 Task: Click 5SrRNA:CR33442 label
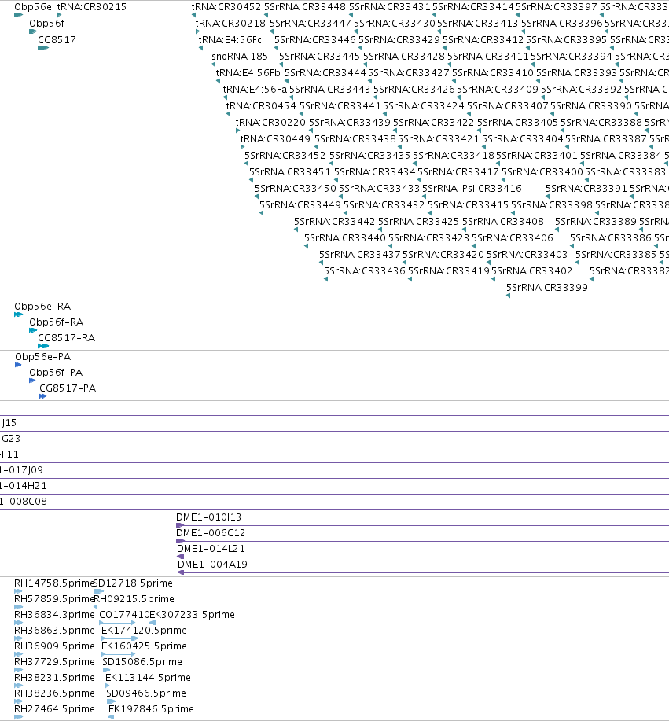(x=335, y=222)
